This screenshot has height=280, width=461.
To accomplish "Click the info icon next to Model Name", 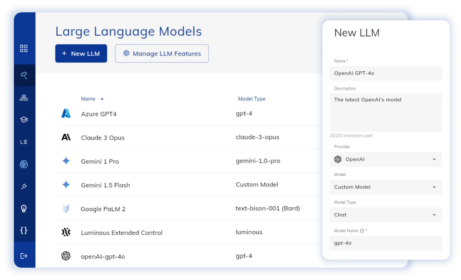I will 362,231.
